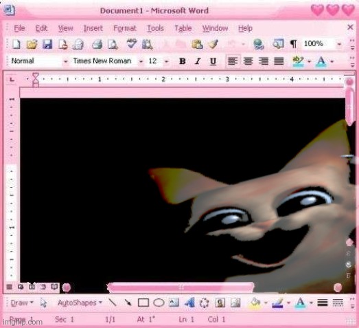Screen dimensions: 359x328
Task: Open the Edit menu
Action: (x=41, y=28)
